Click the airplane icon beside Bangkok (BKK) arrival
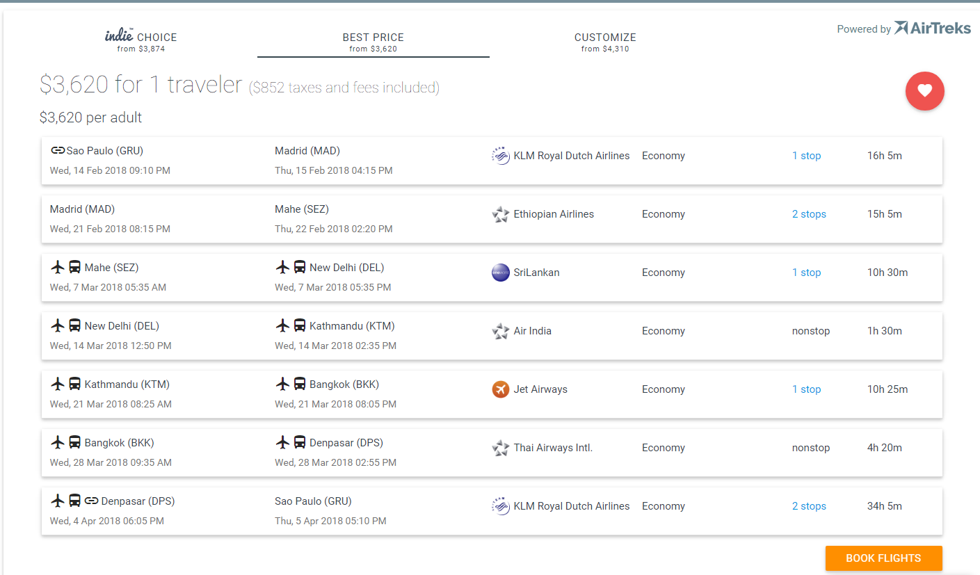Image resolution: width=980 pixels, height=575 pixels. pos(282,384)
